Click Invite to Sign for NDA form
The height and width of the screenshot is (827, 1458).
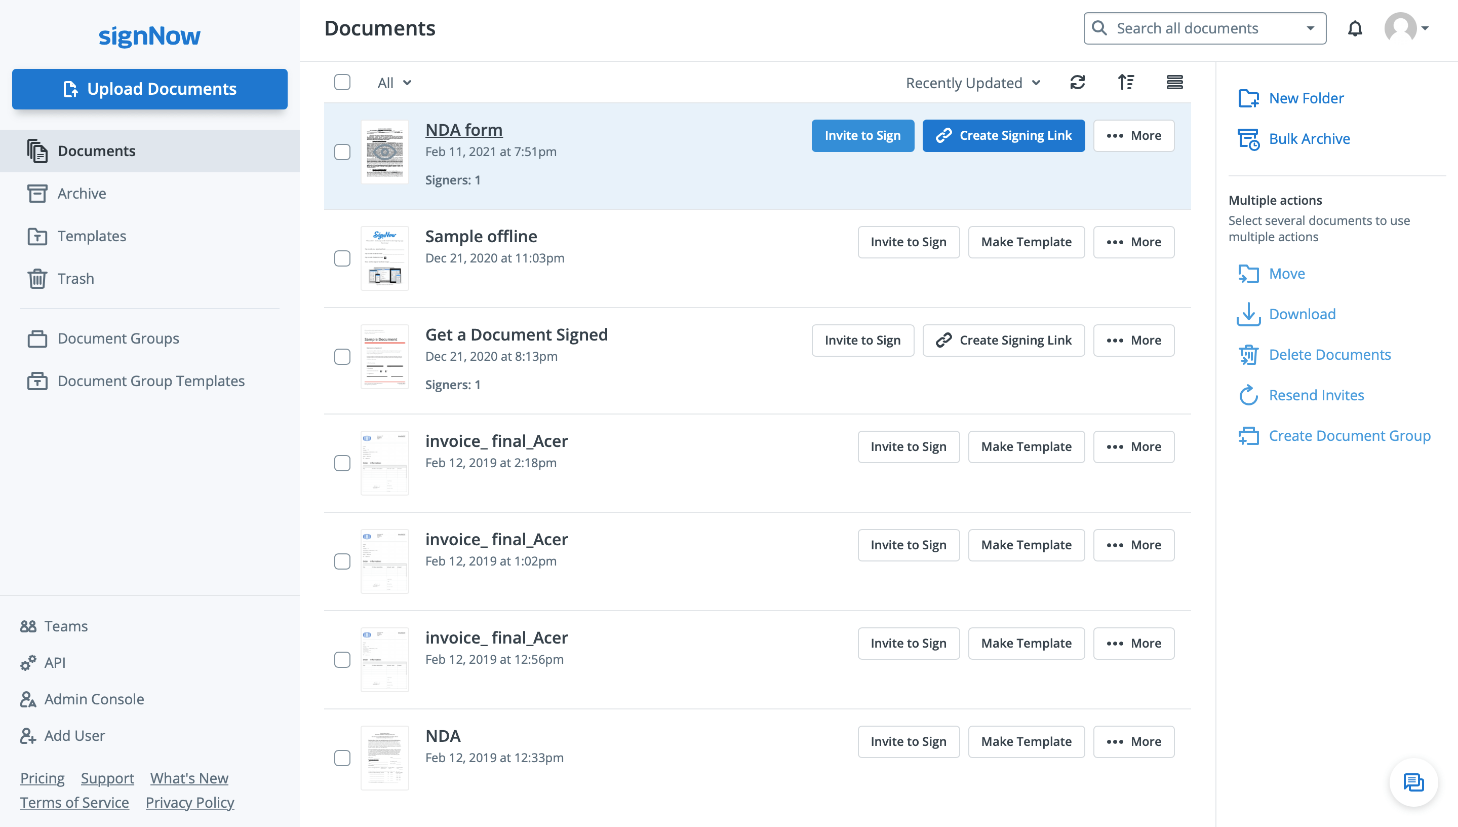coord(862,135)
